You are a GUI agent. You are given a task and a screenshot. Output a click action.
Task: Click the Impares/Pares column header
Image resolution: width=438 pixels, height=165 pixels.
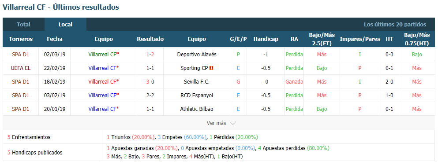[360, 39]
